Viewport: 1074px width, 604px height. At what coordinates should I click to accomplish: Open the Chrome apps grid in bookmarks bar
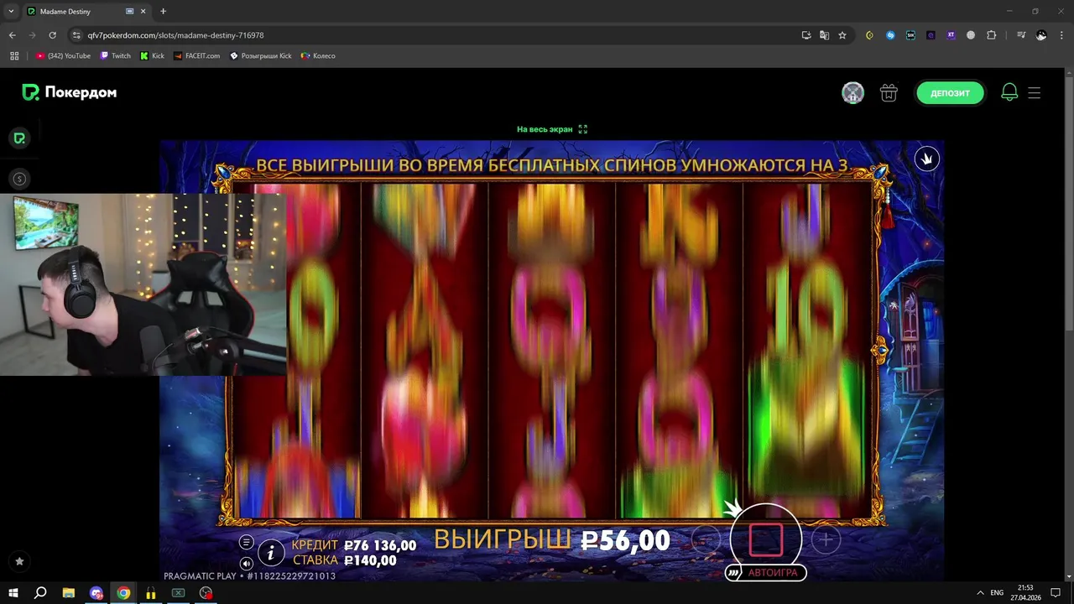pos(14,56)
